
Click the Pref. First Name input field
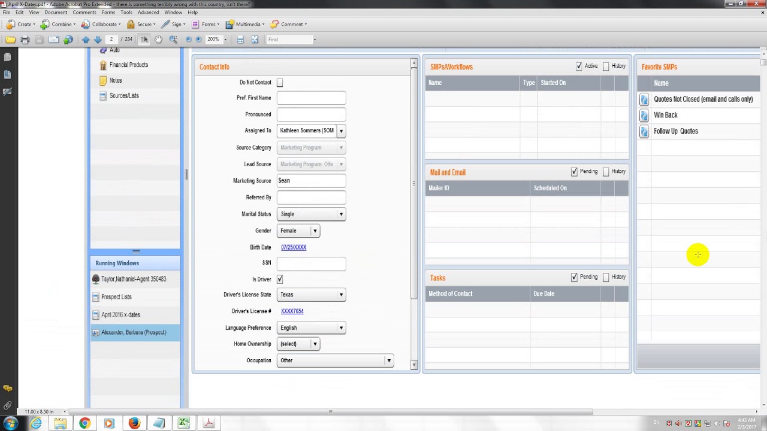pos(311,98)
